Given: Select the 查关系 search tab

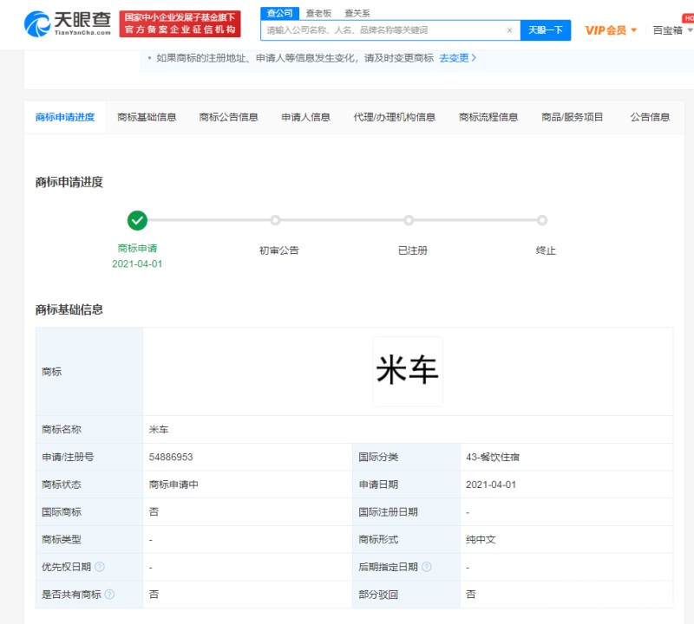Looking at the screenshot, I should click(x=357, y=13).
